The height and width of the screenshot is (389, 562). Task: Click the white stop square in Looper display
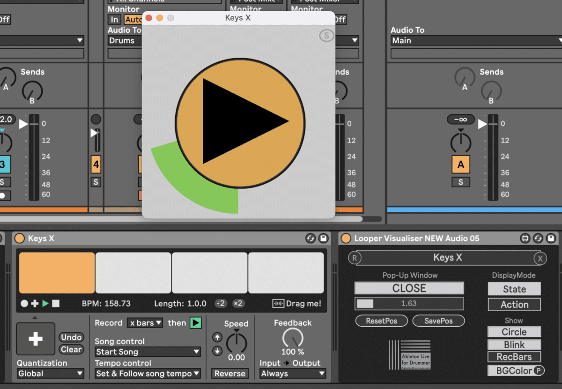pyautogui.click(x=56, y=304)
